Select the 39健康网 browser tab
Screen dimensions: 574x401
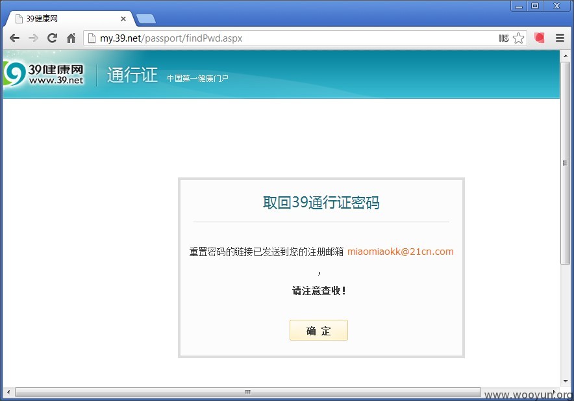[x=69, y=19]
